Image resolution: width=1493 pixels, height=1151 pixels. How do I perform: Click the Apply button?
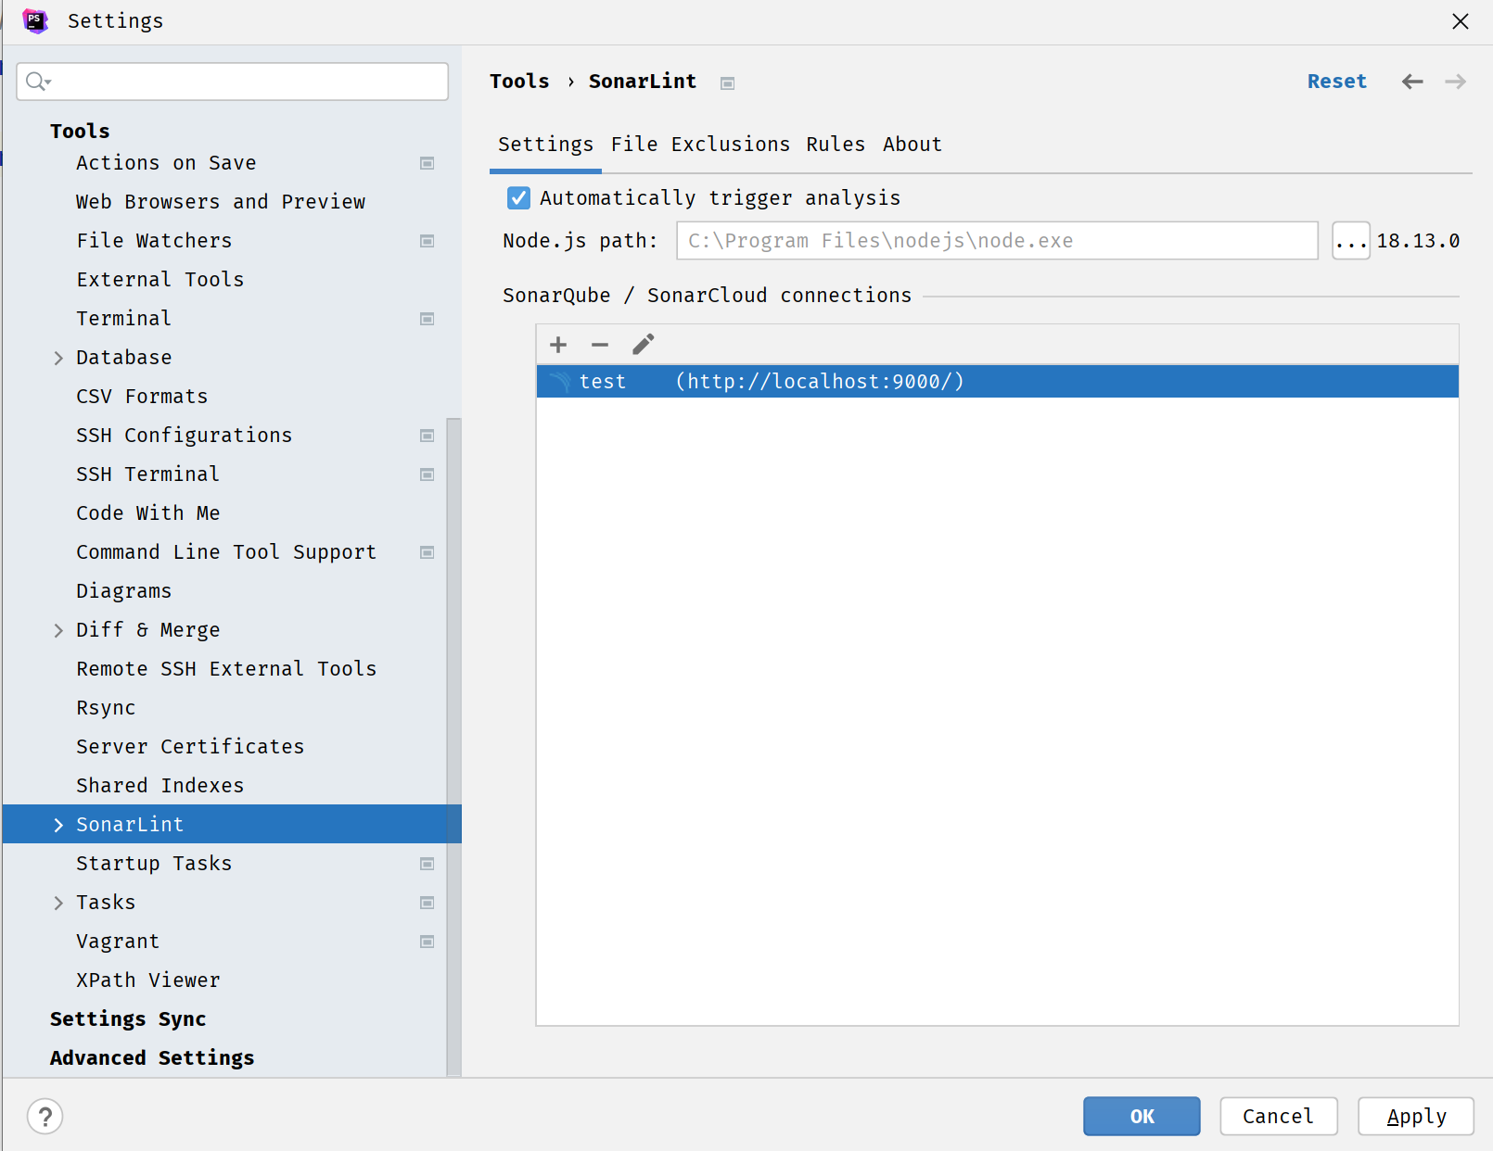(1415, 1116)
